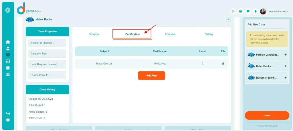The image size is (293, 131).
Task: Click Lesson Price: £ 7 field
Action: (47, 75)
